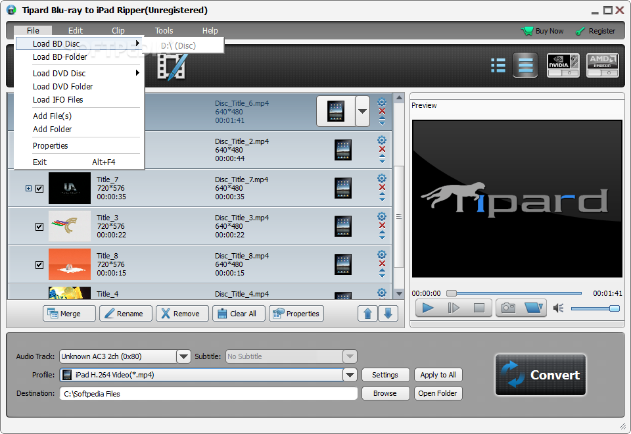
Task: Click Exit in File menu
Action: click(x=80, y=162)
